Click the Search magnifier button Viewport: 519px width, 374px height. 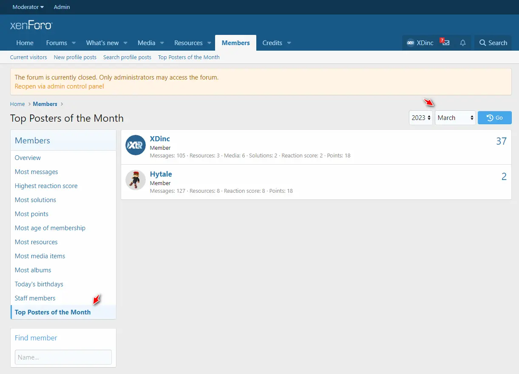tap(493, 43)
